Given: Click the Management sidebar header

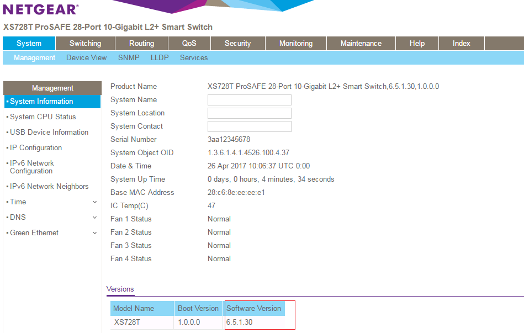Looking at the screenshot, I should 52,88.
